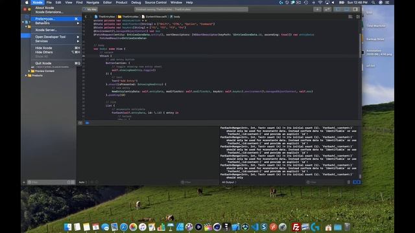Open the Trash in the Dock

pos(347,227)
